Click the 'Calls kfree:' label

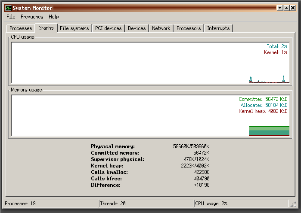(x=106, y=179)
